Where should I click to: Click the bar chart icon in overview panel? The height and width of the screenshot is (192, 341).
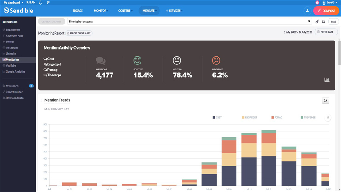tap(327, 80)
